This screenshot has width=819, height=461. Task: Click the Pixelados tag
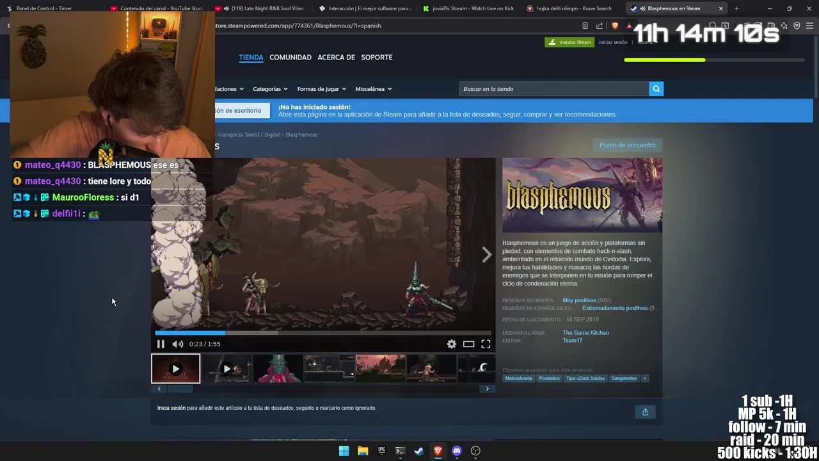(x=549, y=378)
